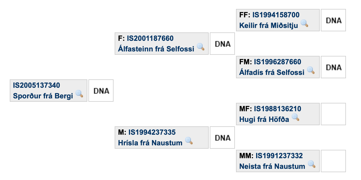This screenshot has height=180, width=361.
Task: Open DNA box for Keilir frá Miðsitju
Action: point(333,20)
